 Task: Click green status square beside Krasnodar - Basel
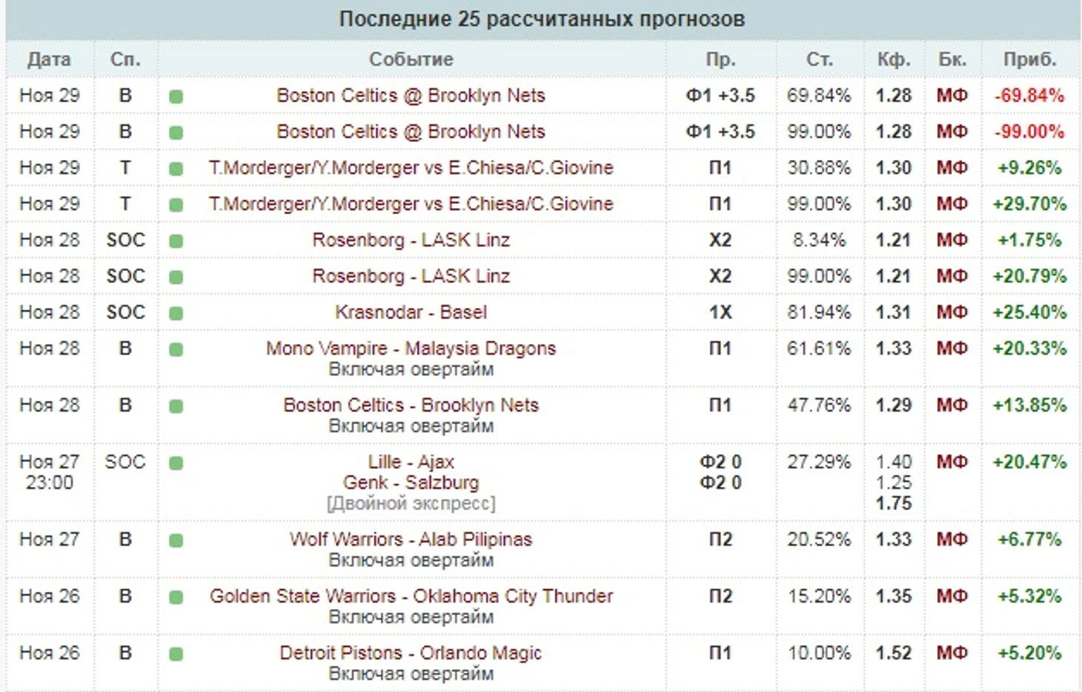176,313
